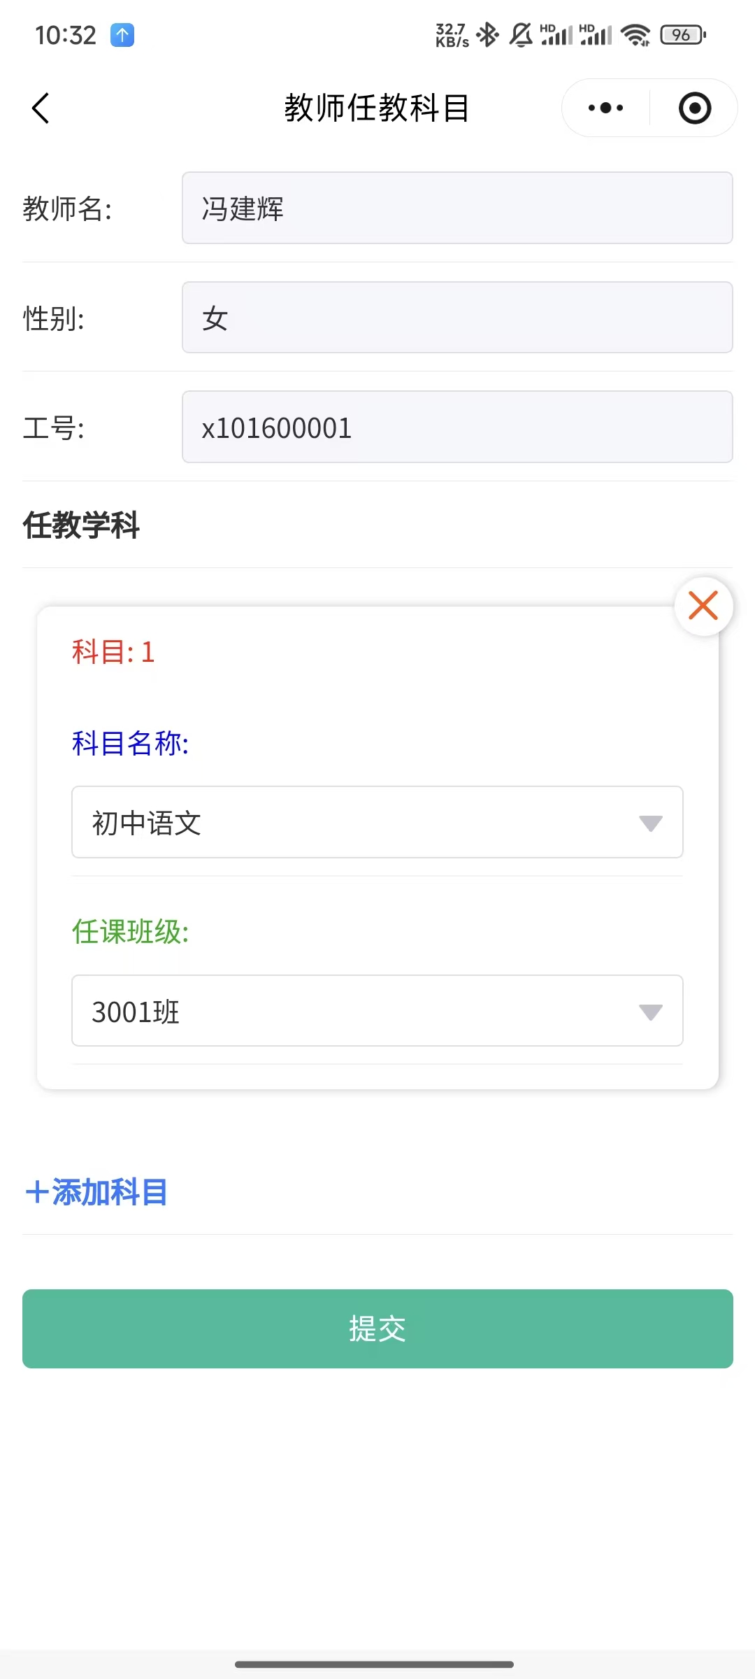Image resolution: width=755 pixels, height=1679 pixels.
Task: Tap the mini program close circle icon
Action: click(694, 108)
